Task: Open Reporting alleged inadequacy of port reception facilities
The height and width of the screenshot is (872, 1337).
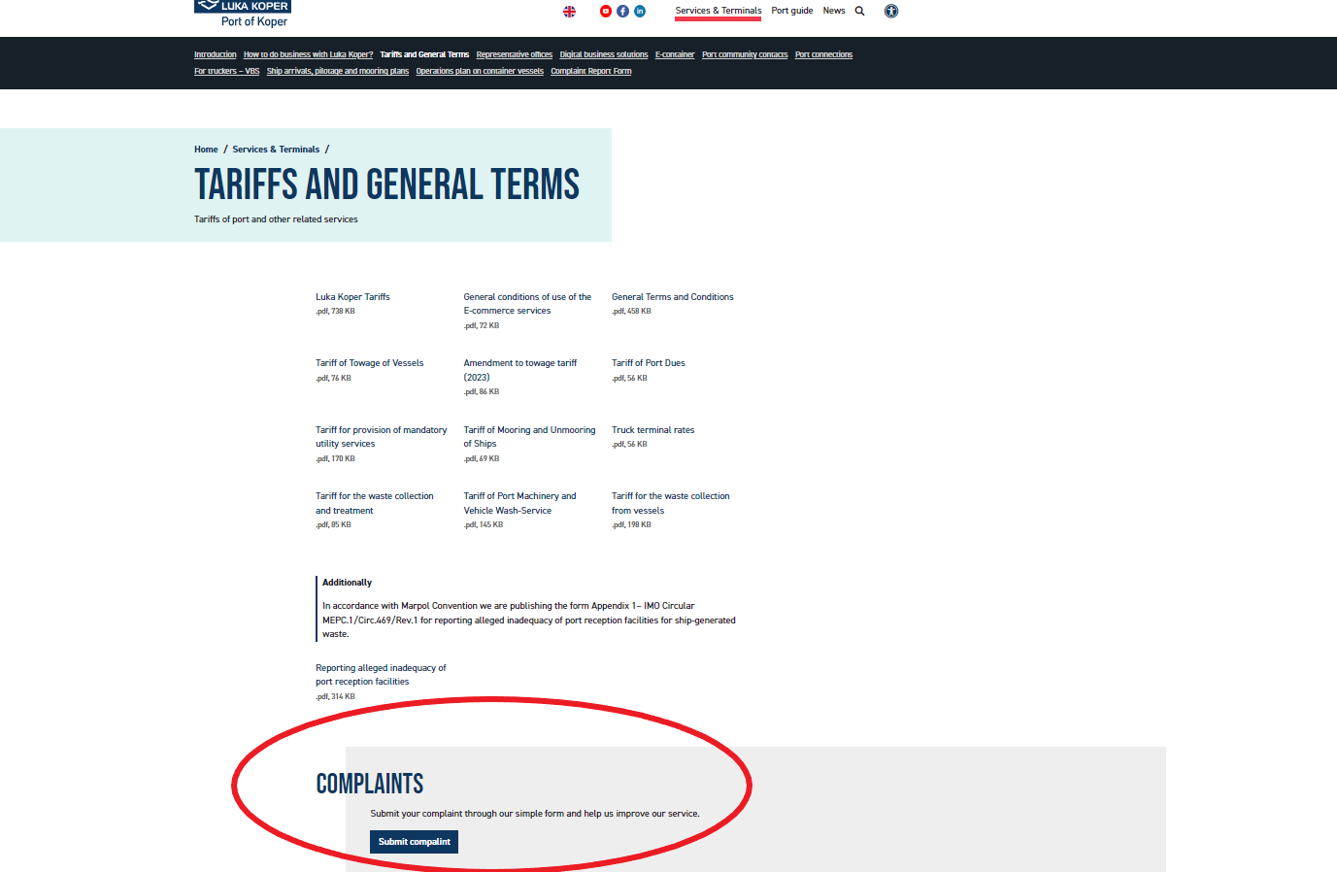Action: [381, 675]
